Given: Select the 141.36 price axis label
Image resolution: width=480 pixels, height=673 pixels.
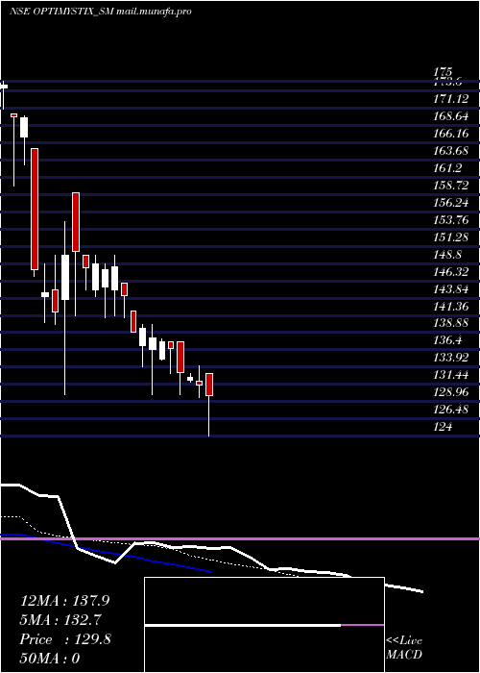Looking at the screenshot, I should pyautogui.click(x=450, y=306).
